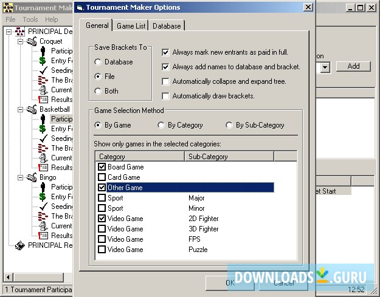380x297 pixels.
Task: Click the Basketball Participants person icon
Action: click(x=43, y=119)
